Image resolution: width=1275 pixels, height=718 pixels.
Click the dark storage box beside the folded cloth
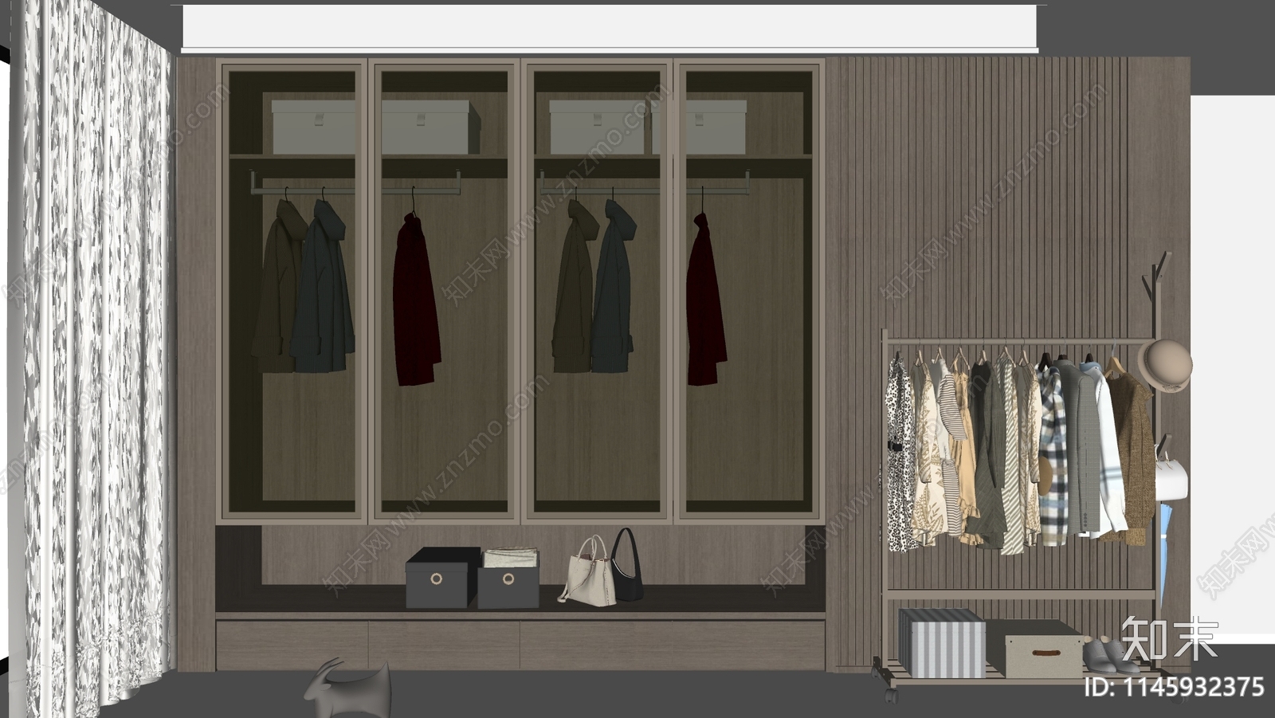tap(442, 577)
